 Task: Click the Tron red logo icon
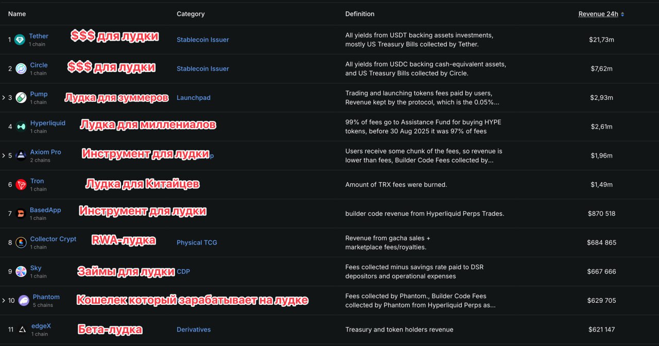21,185
